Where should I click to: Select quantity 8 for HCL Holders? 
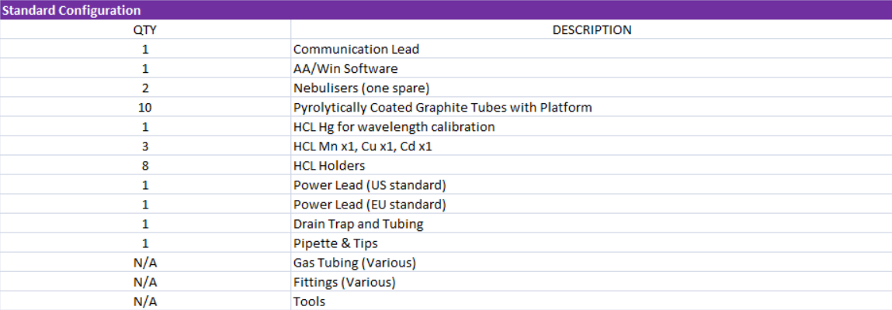click(145, 166)
